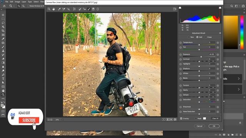This screenshot has height=138, width=246.
Task: Select Camera Raw Hand tool
Action: click(54, 9)
